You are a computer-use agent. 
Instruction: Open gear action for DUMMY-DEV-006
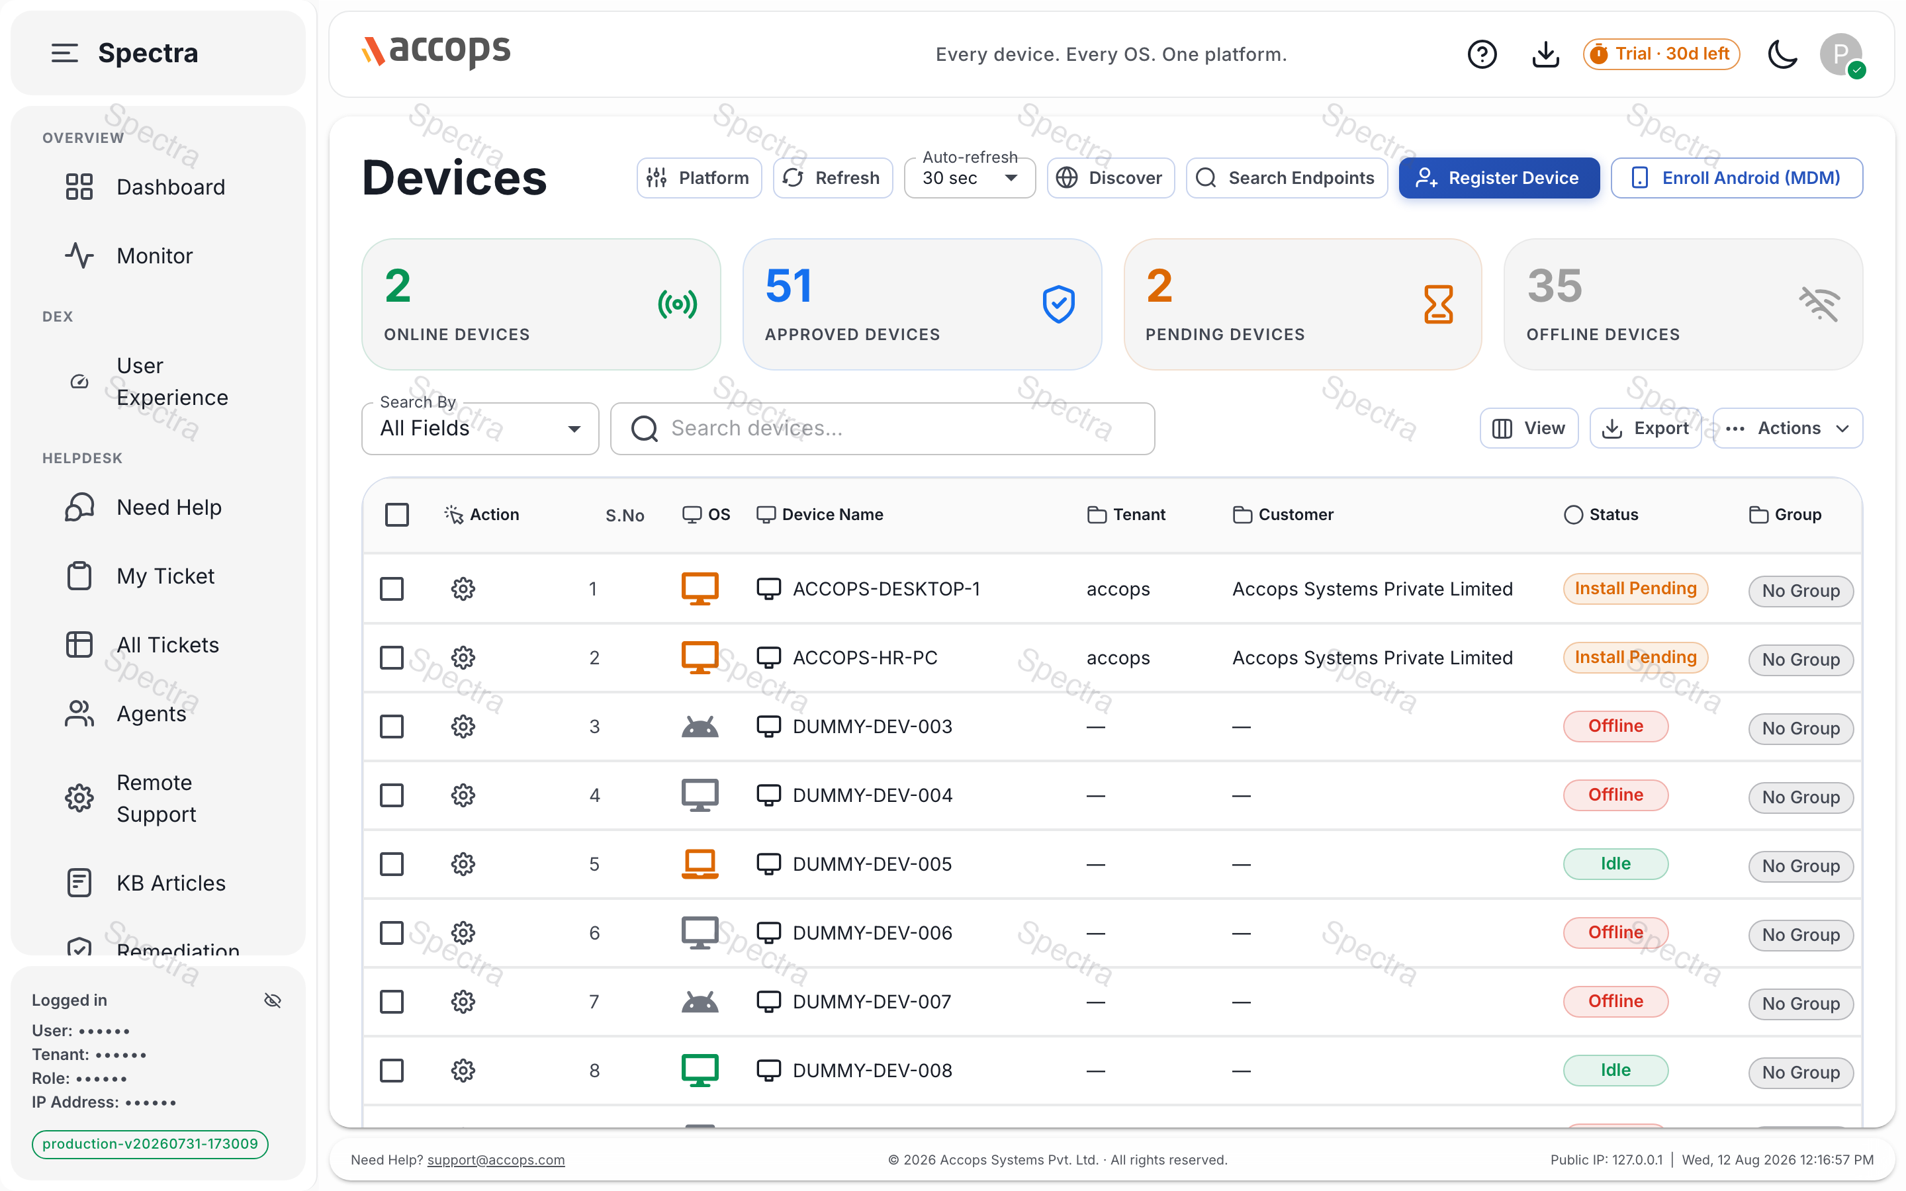(x=463, y=933)
